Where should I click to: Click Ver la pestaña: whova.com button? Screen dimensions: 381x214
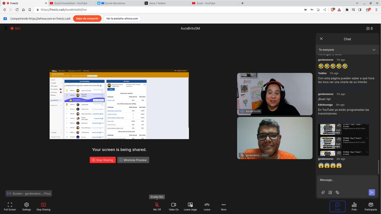pyautogui.click(x=122, y=18)
